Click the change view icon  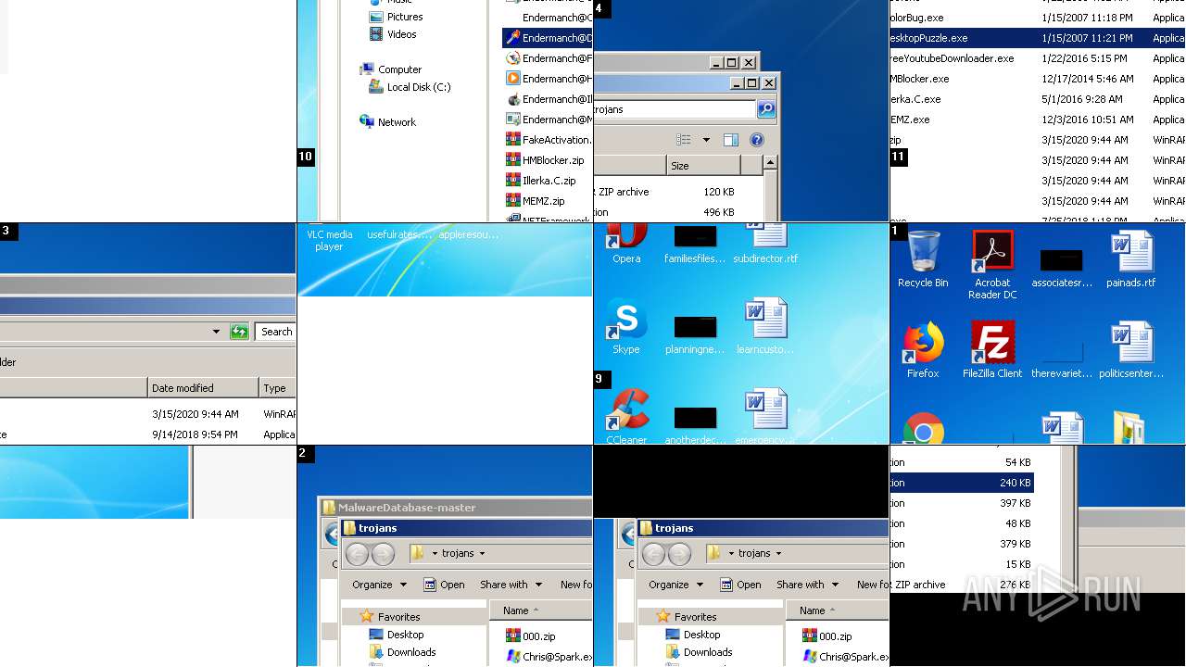(x=684, y=140)
